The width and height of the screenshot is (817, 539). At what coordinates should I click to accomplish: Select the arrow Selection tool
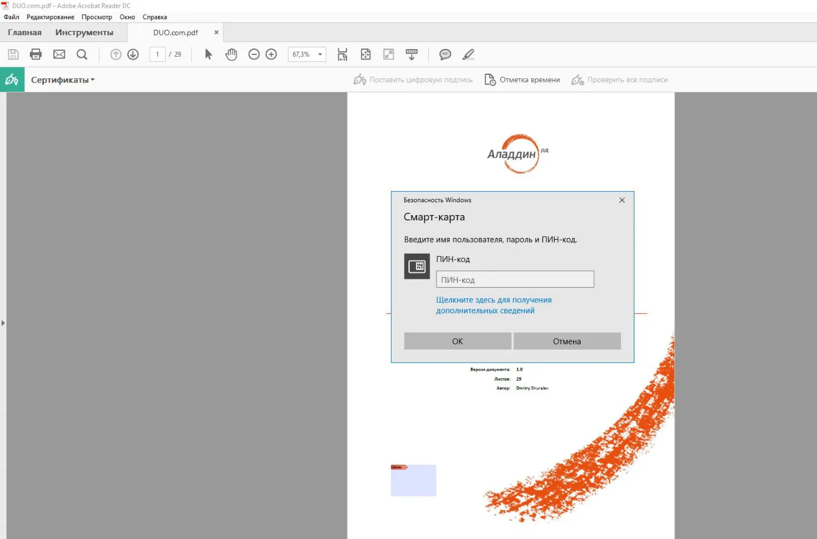coord(208,54)
